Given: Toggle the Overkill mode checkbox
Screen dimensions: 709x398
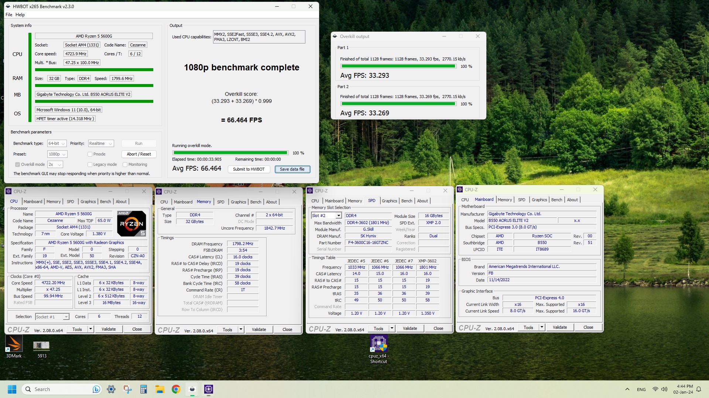Looking at the screenshot, I should 17,164.
